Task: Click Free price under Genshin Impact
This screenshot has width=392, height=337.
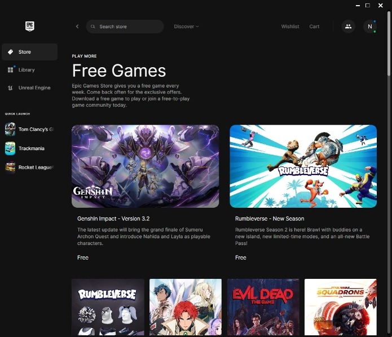Action: point(83,257)
